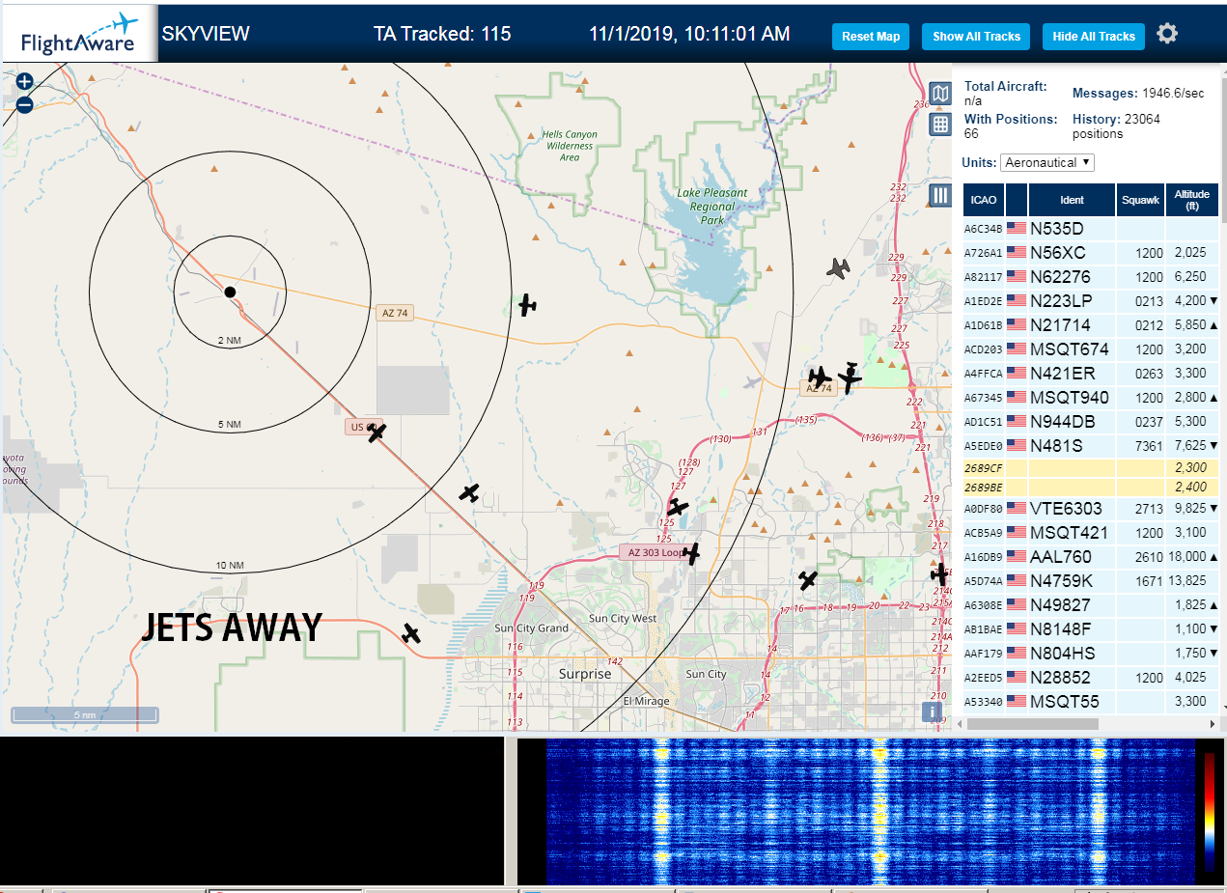Select the MSQT674 aircraft row
1227x893 pixels.
point(1091,349)
